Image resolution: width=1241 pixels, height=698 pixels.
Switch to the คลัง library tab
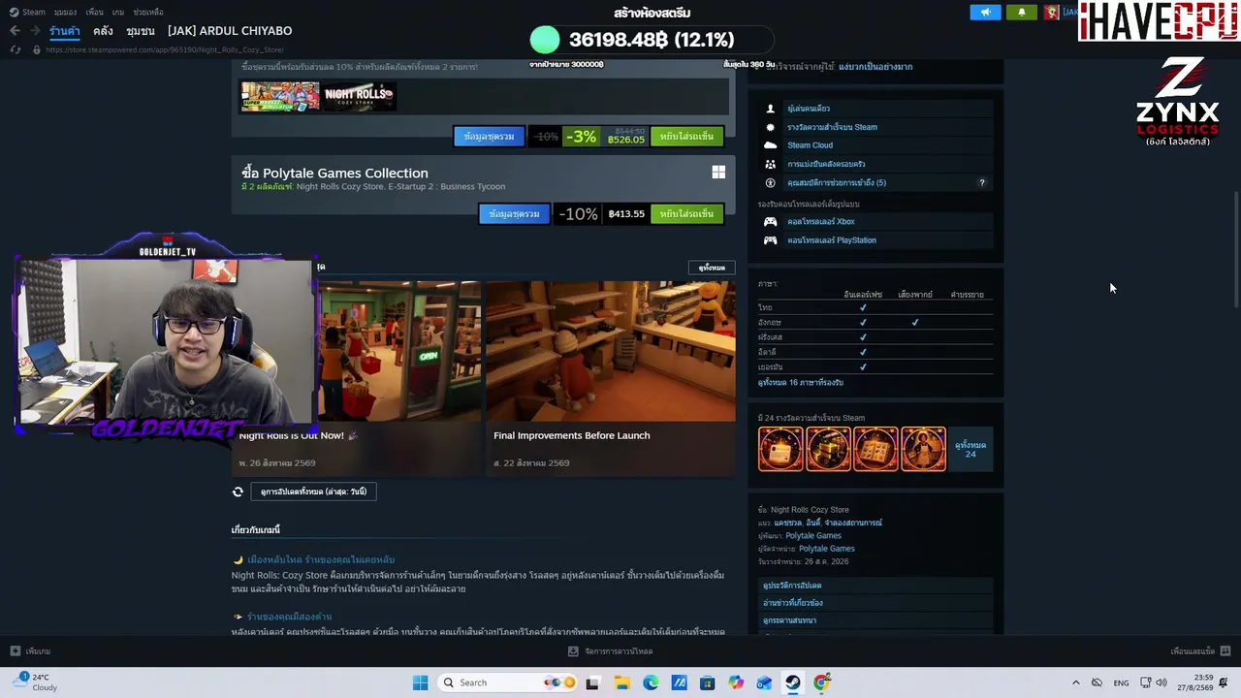pyautogui.click(x=103, y=31)
